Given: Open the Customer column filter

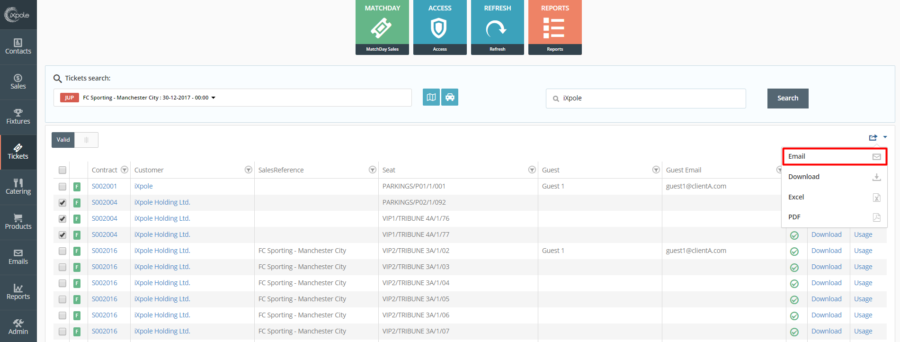Looking at the screenshot, I should [x=248, y=170].
